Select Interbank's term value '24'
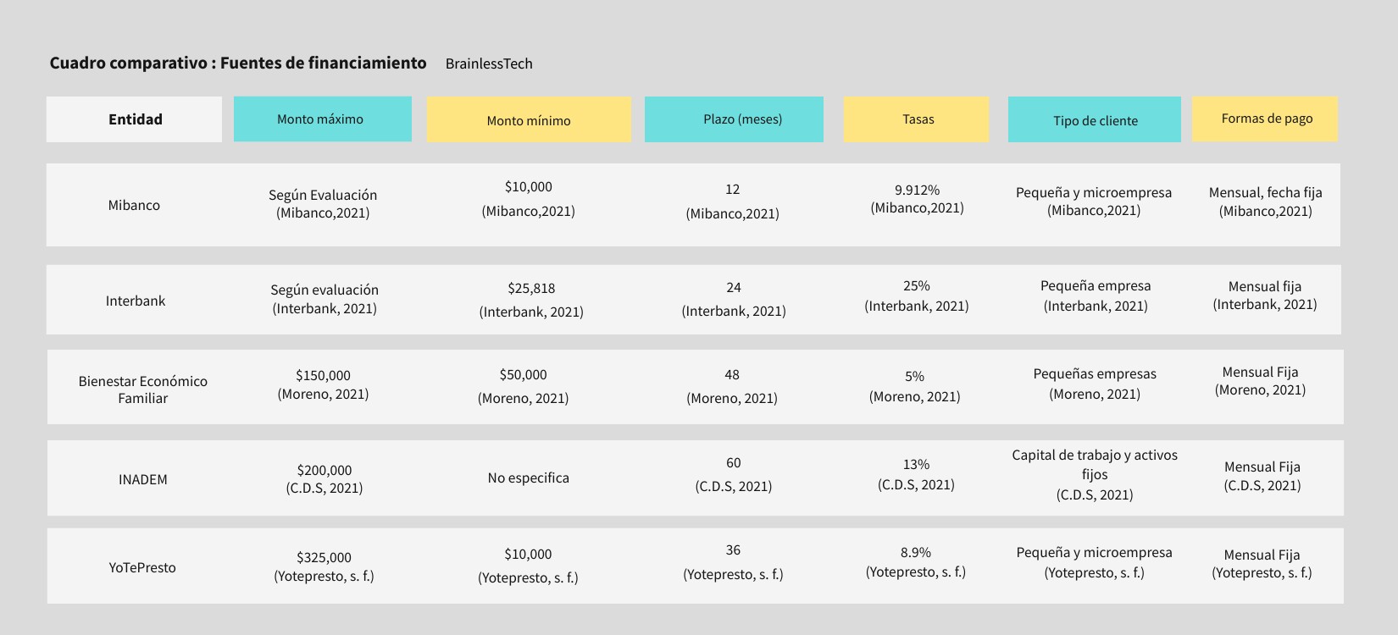This screenshot has width=1398, height=635. click(734, 288)
